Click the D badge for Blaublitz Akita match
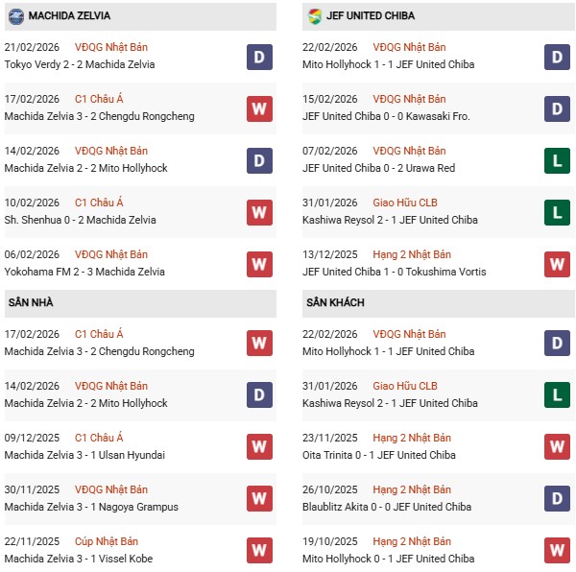The image size is (576, 572). click(x=557, y=499)
